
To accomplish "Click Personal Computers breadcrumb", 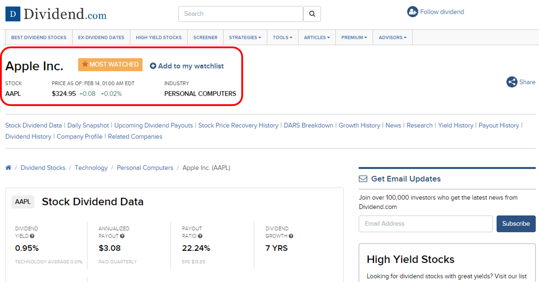I will coord(145,168).
